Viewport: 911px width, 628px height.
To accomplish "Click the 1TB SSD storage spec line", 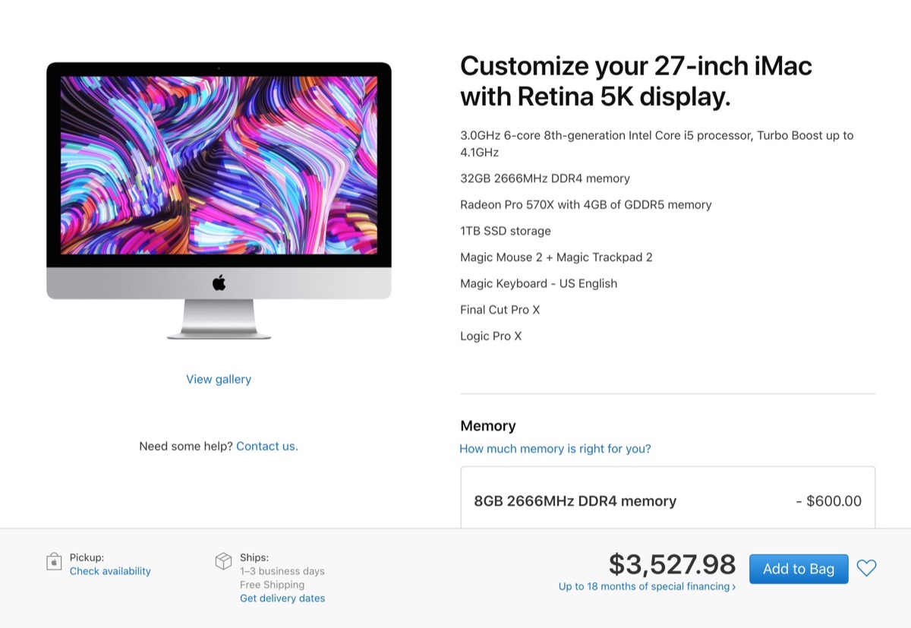I will click(505, 231).
